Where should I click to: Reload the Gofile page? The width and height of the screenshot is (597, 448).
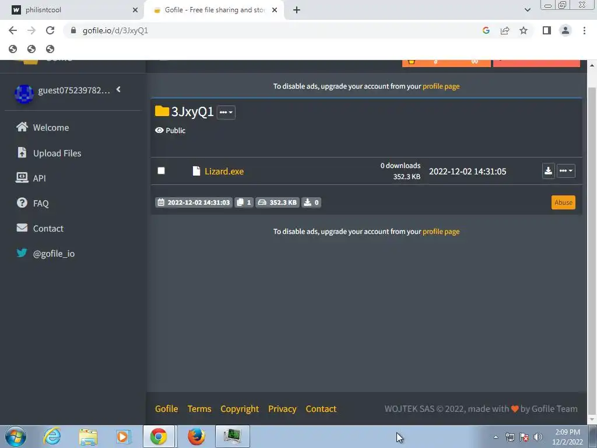pyautogui.click(x=50, y=30)
